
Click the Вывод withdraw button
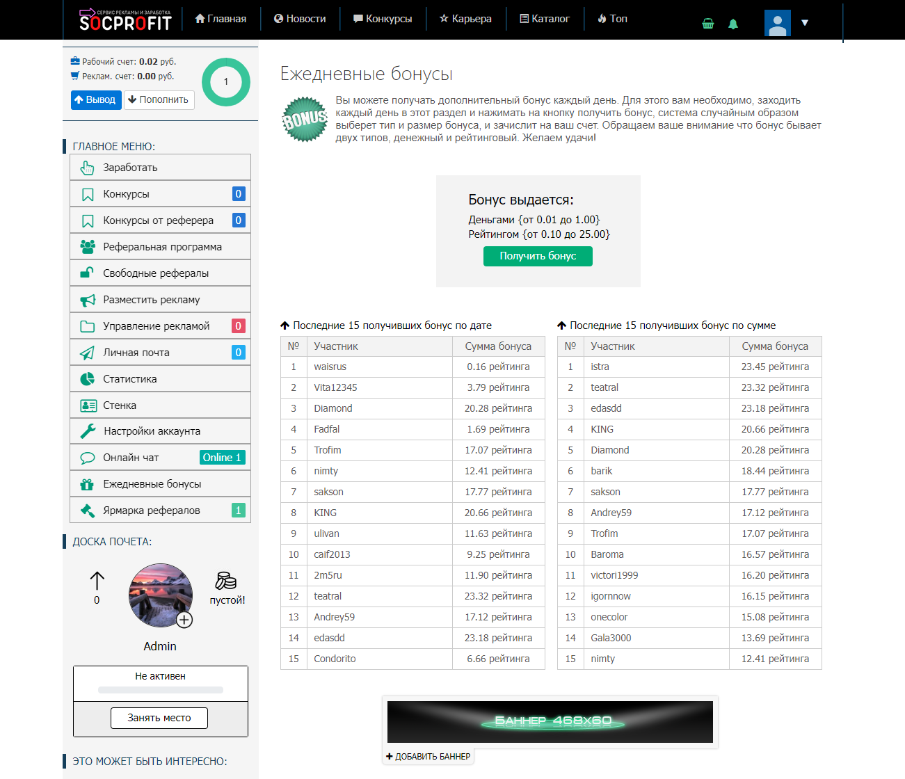point(96,99)
